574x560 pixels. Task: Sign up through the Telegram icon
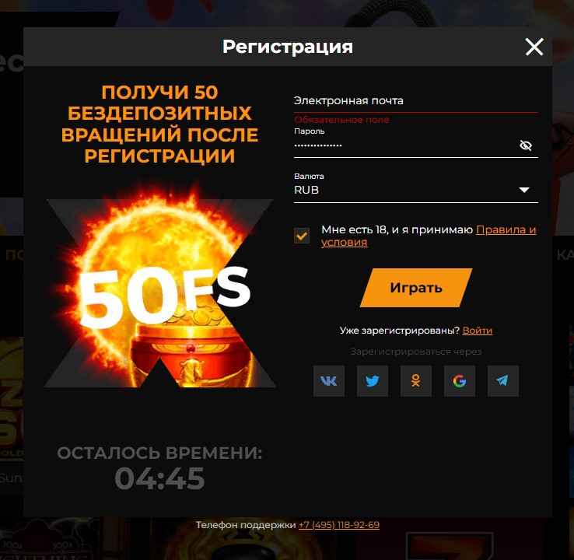point(503,380)
